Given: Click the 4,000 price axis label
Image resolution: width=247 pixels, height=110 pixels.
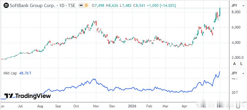Looking at the screenshot, I should (x=236, y=43).
